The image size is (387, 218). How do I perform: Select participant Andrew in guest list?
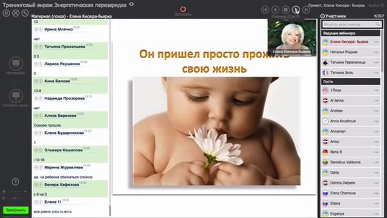[351, 111]
